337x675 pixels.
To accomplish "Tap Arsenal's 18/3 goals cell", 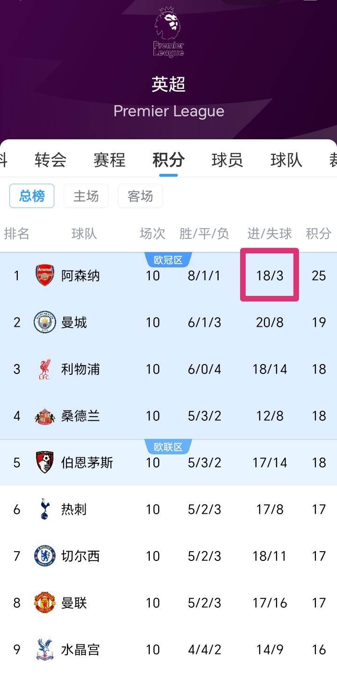I will click(270, 275).
